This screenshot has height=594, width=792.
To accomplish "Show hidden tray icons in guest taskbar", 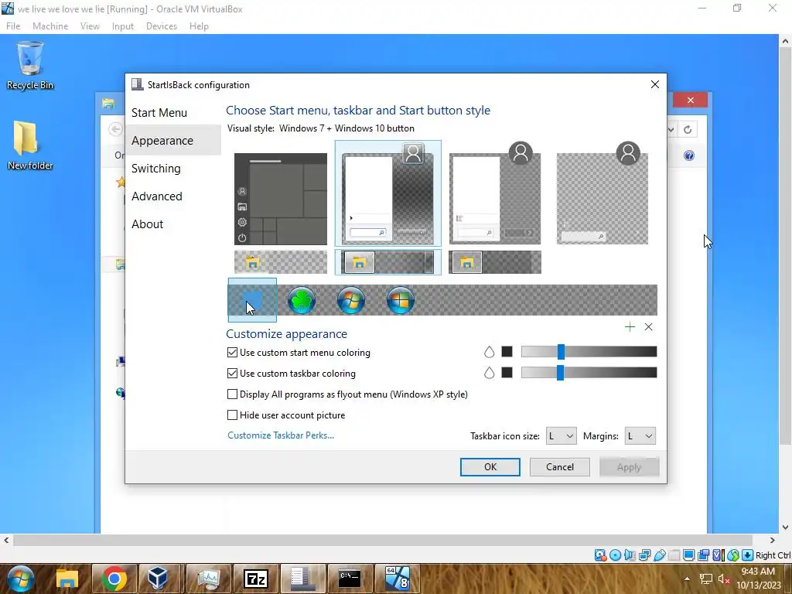I will click(x=687, y=579).
